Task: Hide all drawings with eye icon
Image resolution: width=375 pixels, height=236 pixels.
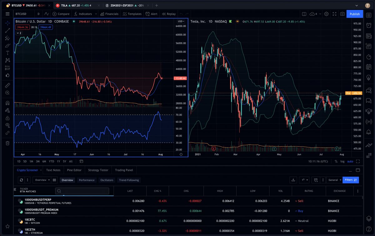Action: (7, 125)
